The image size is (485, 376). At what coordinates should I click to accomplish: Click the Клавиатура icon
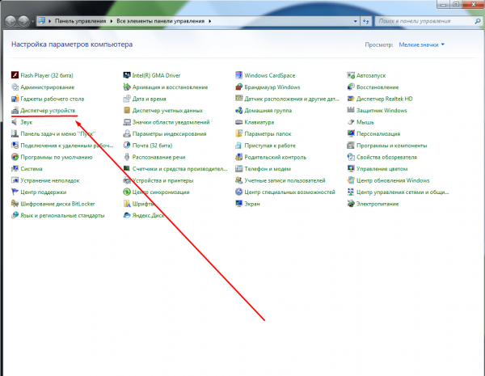tap(238, 122)
